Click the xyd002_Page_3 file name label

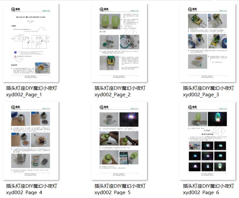pos(208,91)
